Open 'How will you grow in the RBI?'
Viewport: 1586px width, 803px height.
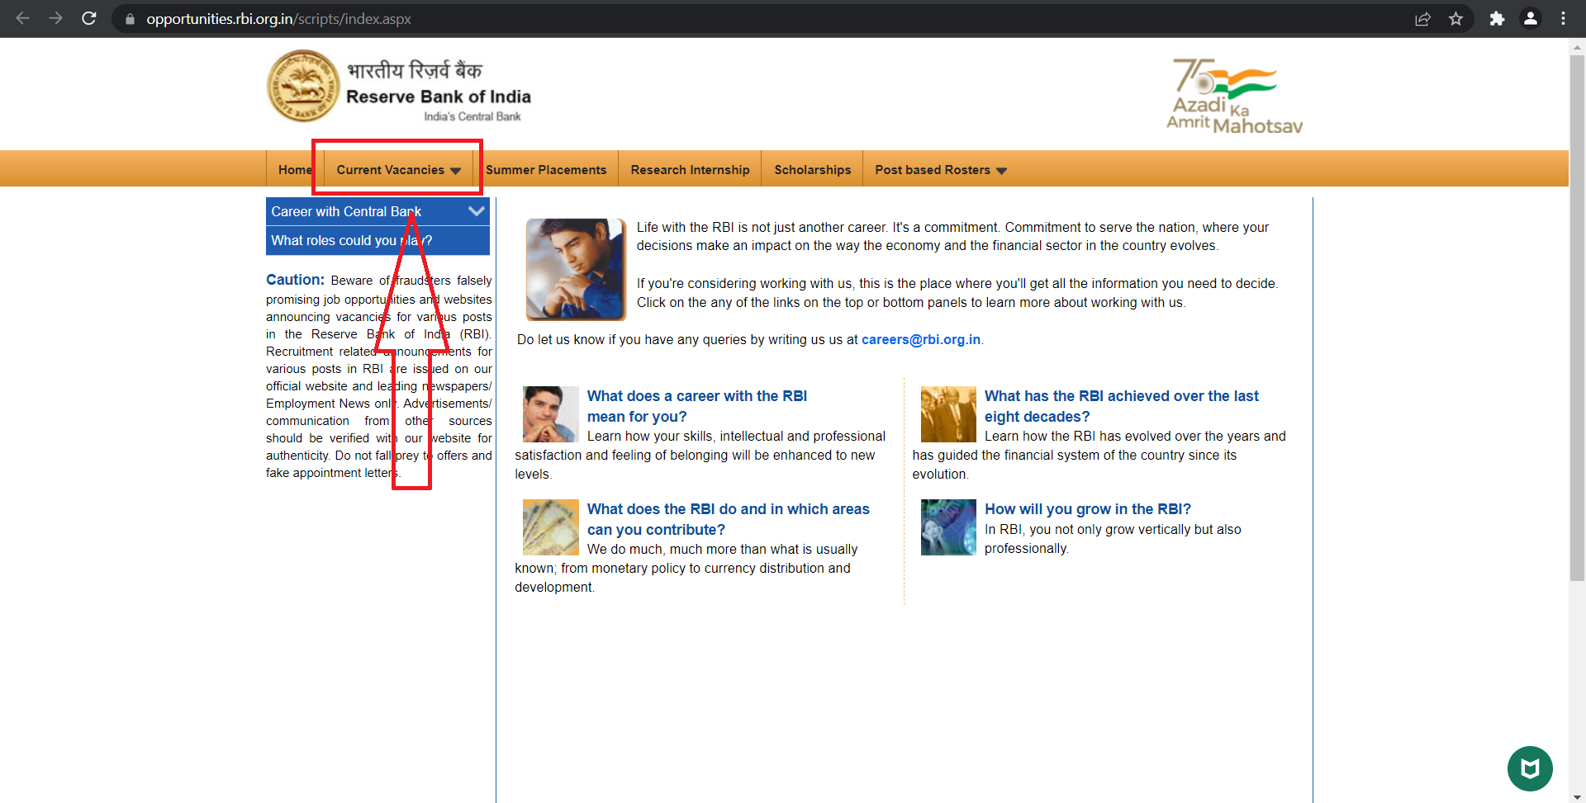[1087, 509]
